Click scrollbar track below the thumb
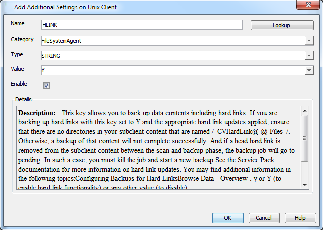This screenshot has height=230, width=323. 305,172
